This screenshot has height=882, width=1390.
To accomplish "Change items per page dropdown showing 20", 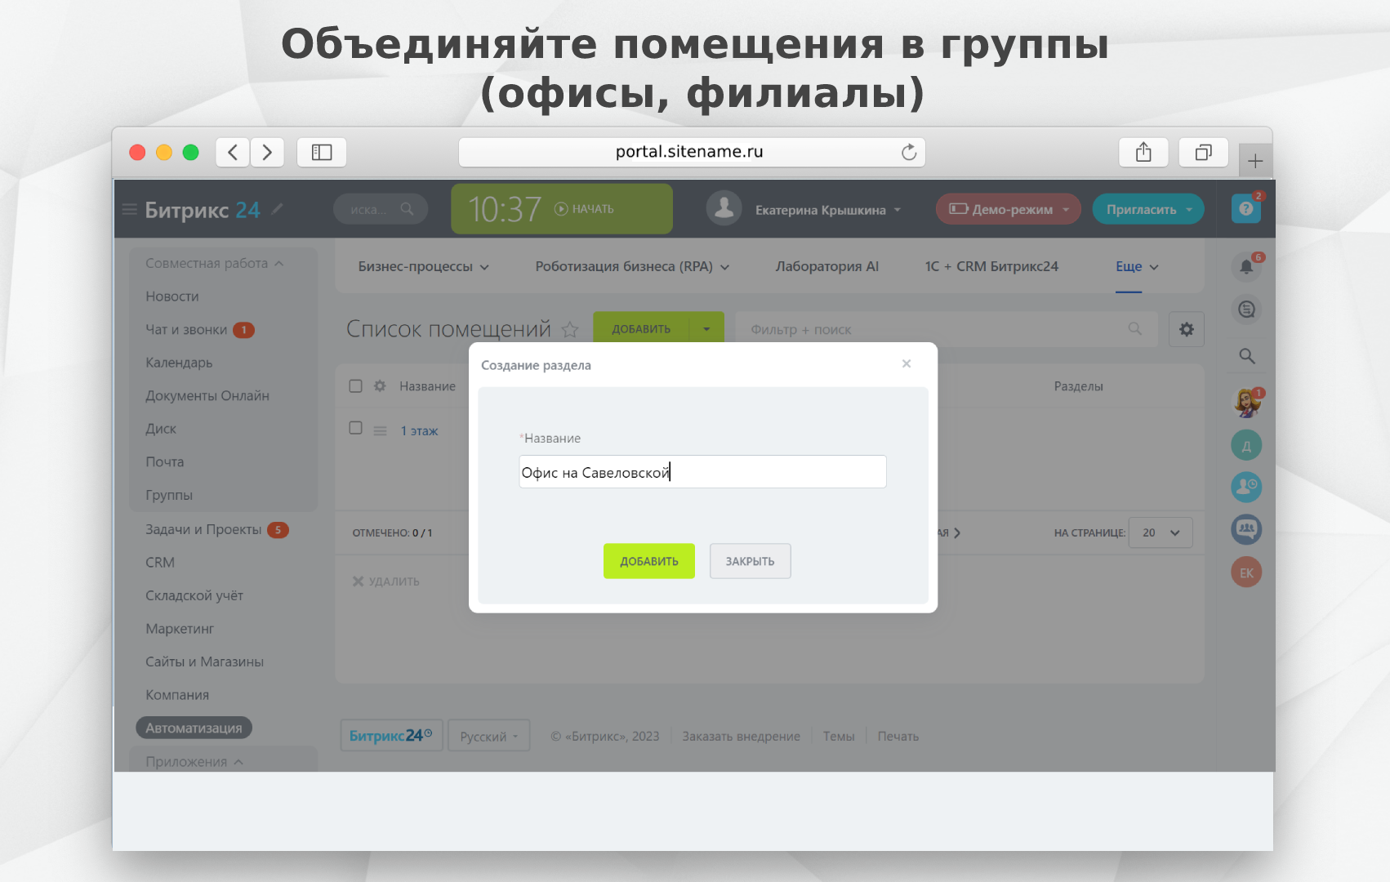I will pos(1161,532).
